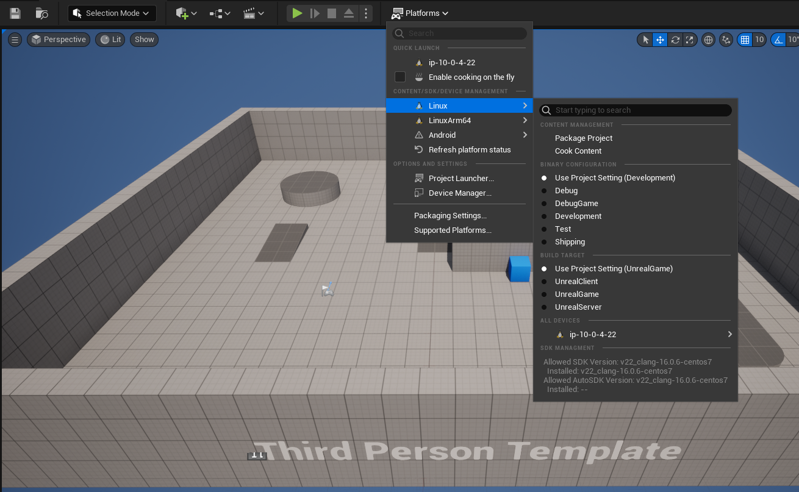Close the Platforms dropdown menu

(x=420, y=13)
